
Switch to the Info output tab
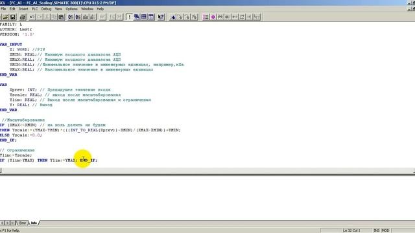coord(34,223)
